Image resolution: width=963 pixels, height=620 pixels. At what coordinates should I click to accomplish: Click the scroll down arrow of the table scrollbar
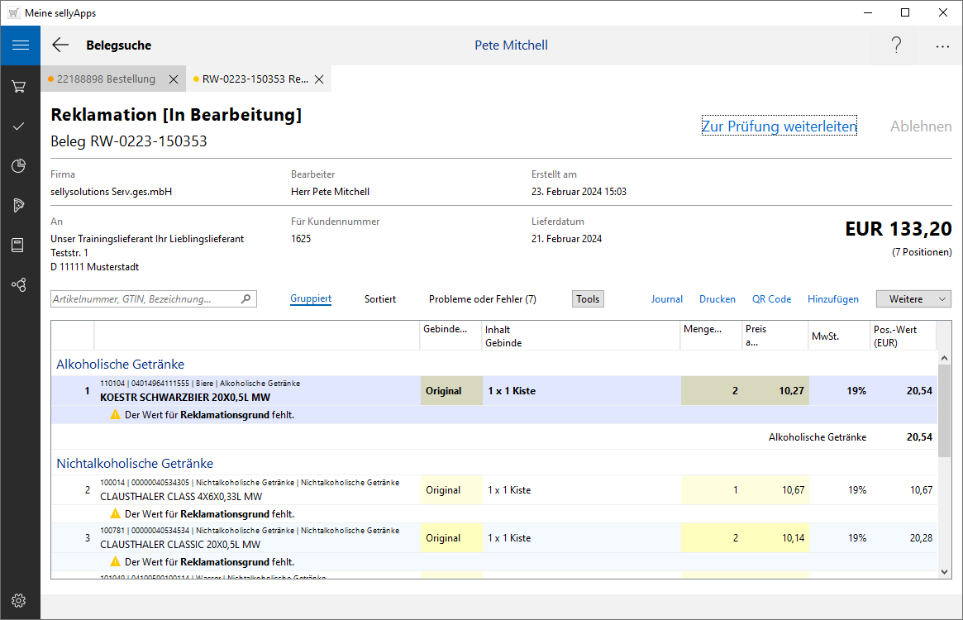(944, 571)
